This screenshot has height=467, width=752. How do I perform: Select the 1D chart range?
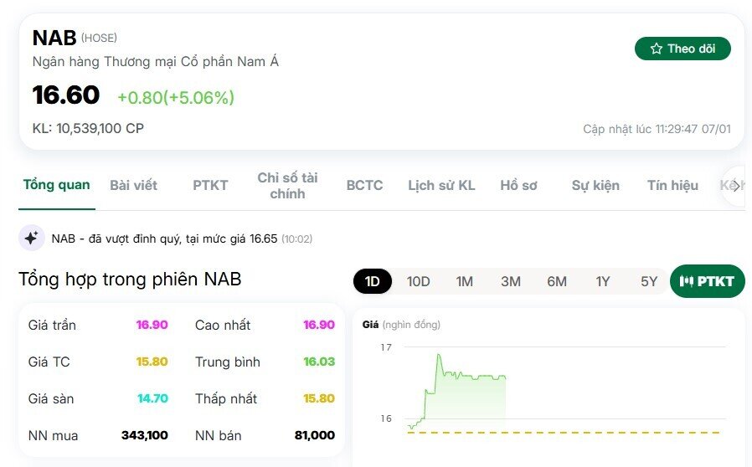pyautogui.click(x=373, y=281)
